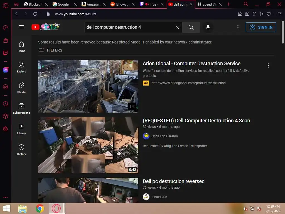The image size is (285, 214).
Task: Take a snapshot with camera icon
Action: point(247,14)
